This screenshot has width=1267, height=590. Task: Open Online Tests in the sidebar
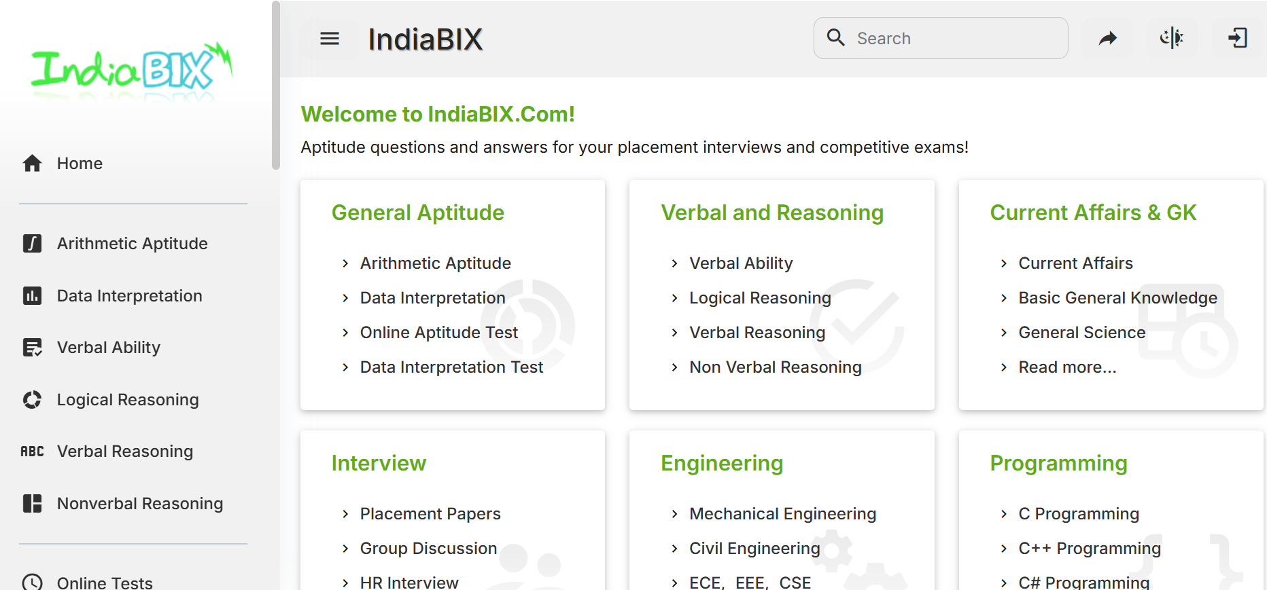[105, 582]
